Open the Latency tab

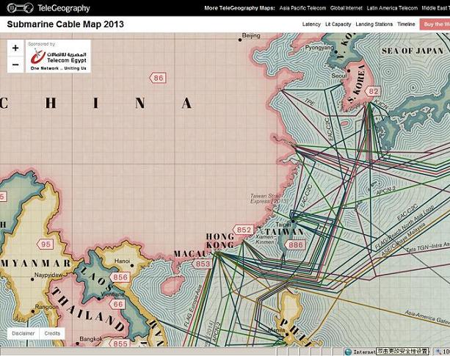pyautogui.click(x=311, y=24)
